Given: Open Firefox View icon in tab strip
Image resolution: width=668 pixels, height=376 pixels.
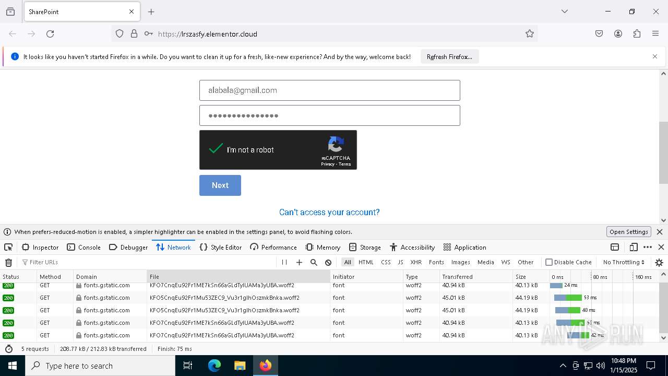Looking at the screenshot, I should click(10, 11).
